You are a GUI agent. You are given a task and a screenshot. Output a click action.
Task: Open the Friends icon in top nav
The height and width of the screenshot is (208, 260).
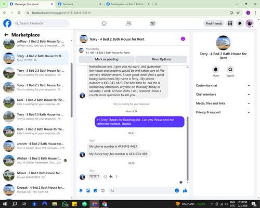pos(128,23)
